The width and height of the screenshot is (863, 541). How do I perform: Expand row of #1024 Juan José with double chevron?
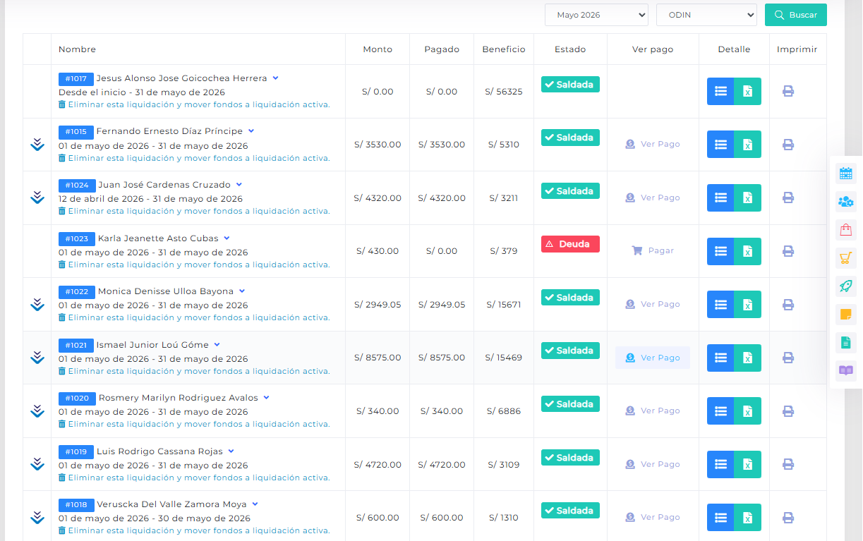(x=37, y=197)
